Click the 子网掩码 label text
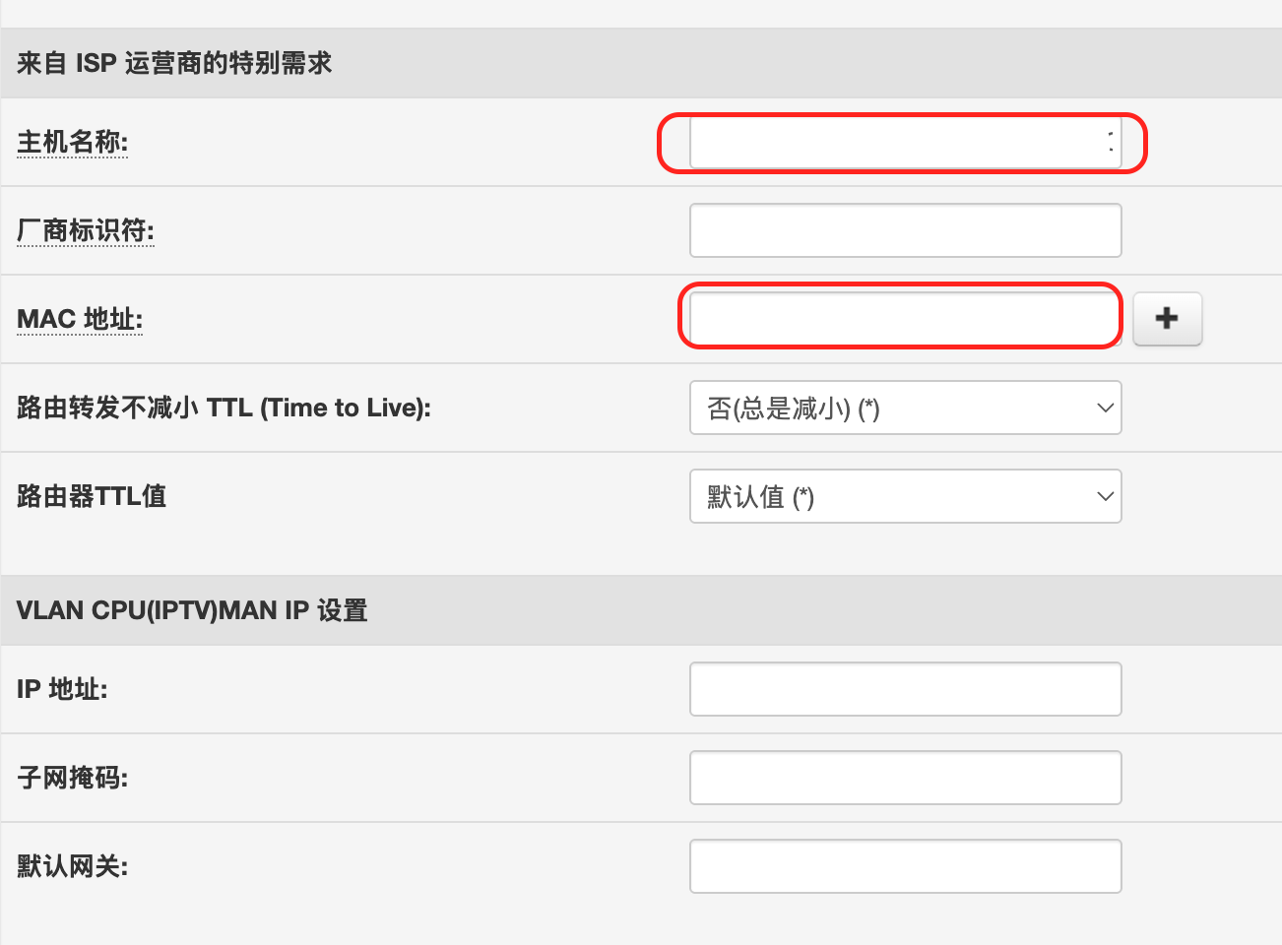 (x=72, y=778)
